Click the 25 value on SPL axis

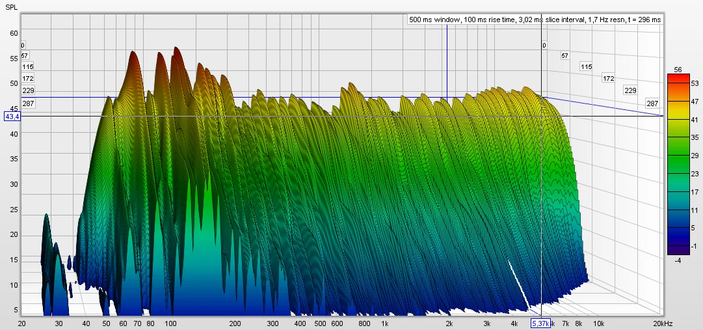click(14, 210)
